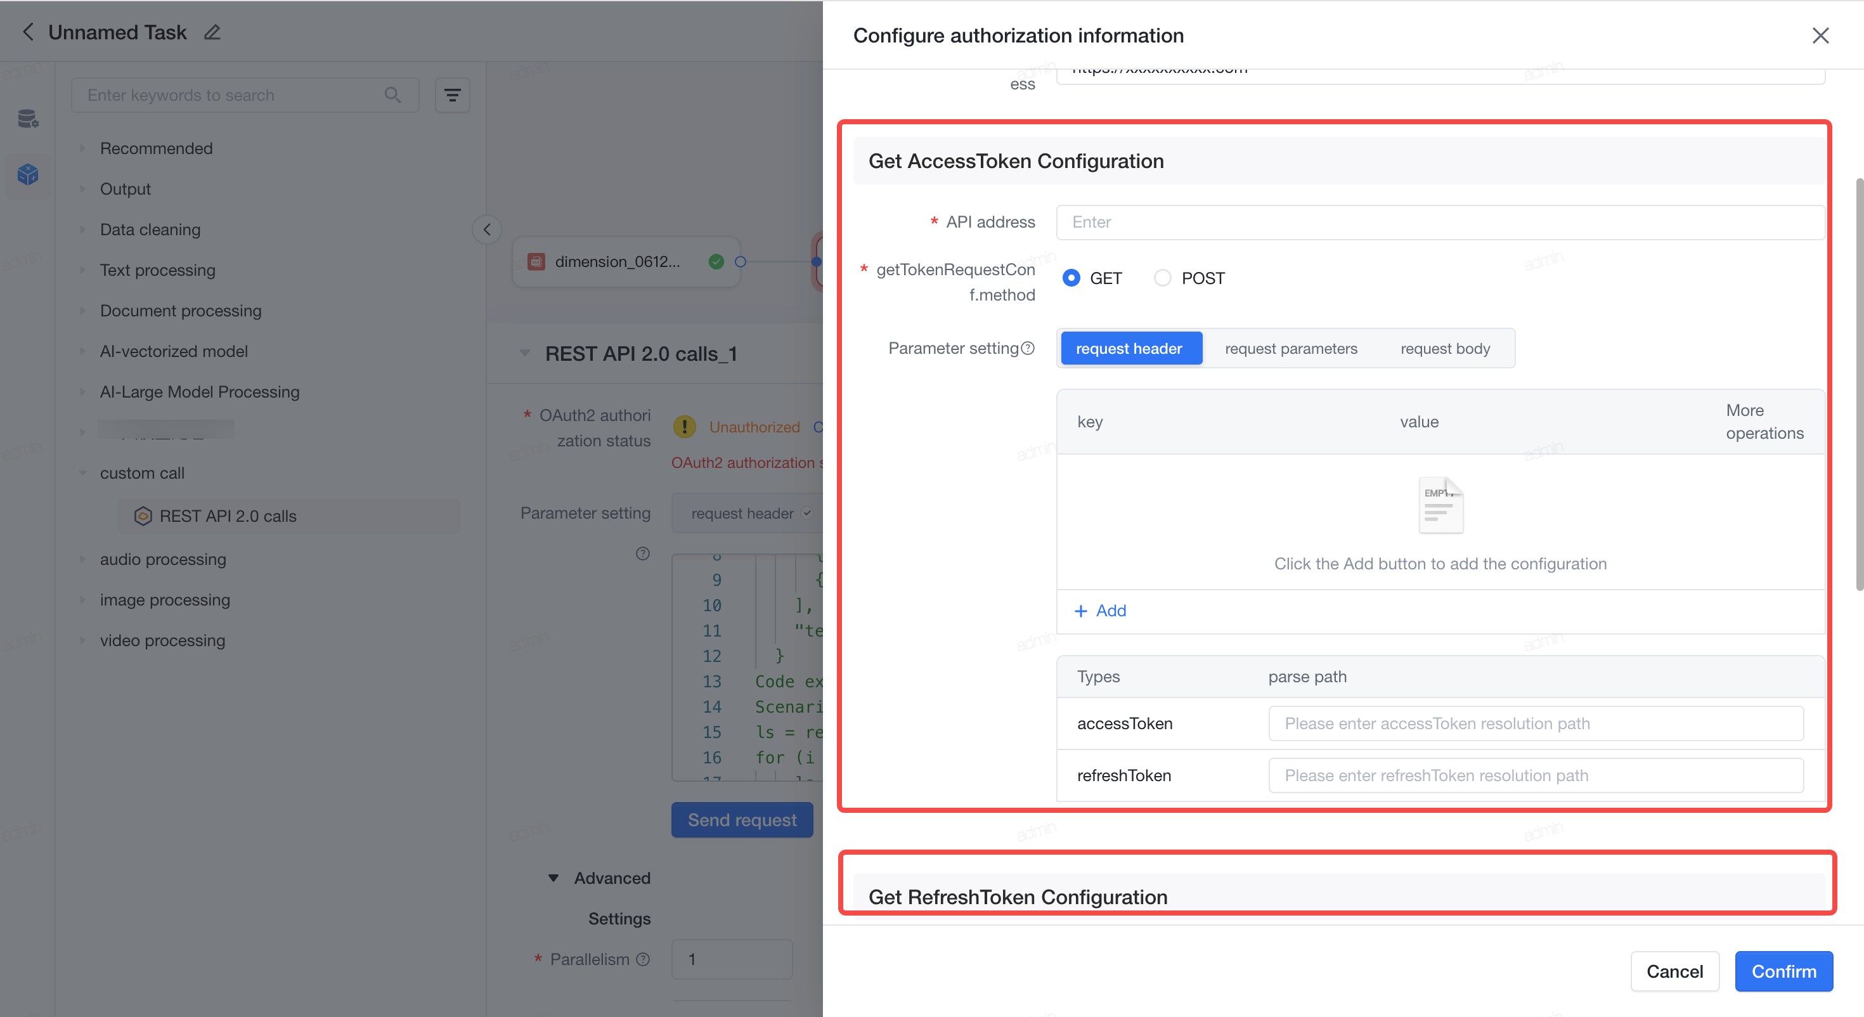Click the dialog's vertical scrollbar
The width and height of the screenshot is (1864, 1017).
pyautogui.click(x=1859, y=384)
